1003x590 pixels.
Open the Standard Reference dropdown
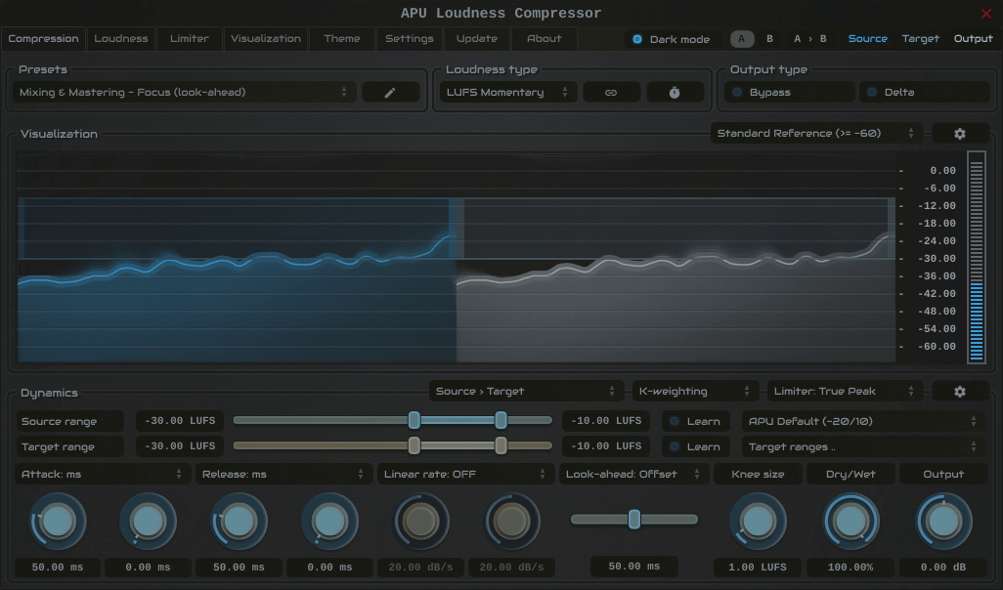coord(816,134)
